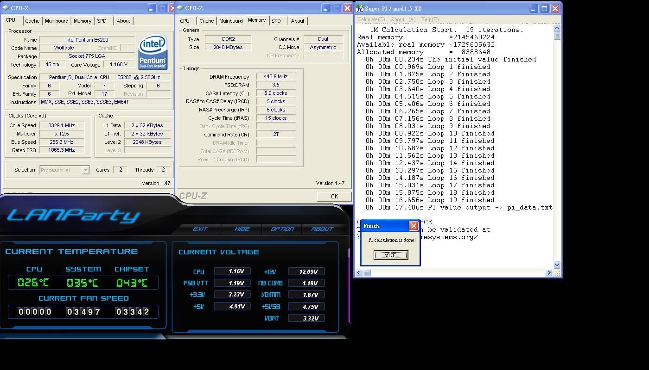Open the Calculate menu in Super PI
The width and height of the screenshot is (649, 370).
(x=371, y=19)
